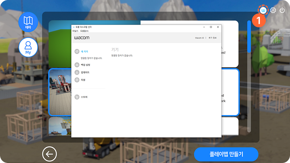
Task: Click the Wacom ID link
Action: click(199, 38)
